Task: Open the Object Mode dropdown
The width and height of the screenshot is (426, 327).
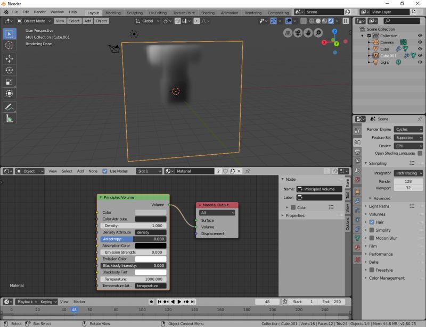Action: (x=33, y=21)
